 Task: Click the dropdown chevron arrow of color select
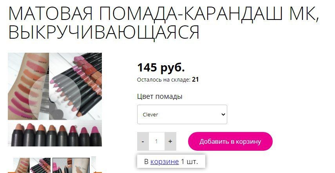pos(223,114)
